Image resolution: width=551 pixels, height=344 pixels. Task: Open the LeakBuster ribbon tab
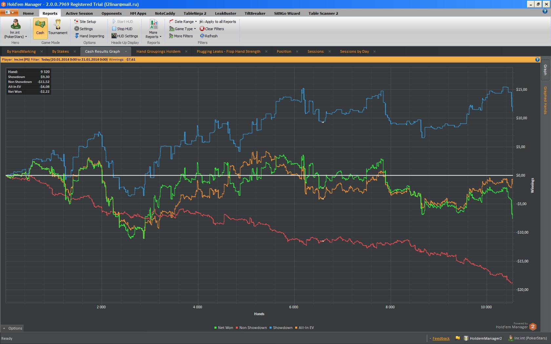(225, 13)
